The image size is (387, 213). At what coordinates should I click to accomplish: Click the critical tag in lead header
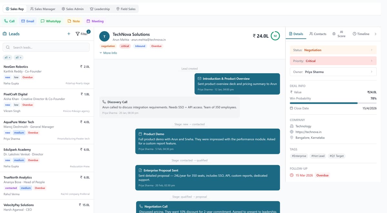tap(125, 46)
